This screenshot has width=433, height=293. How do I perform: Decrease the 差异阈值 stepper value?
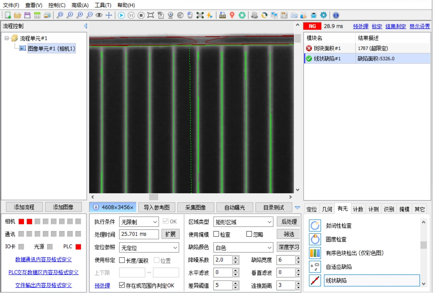click(x=235, y=288)
